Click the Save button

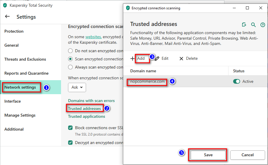click(208, 155)
